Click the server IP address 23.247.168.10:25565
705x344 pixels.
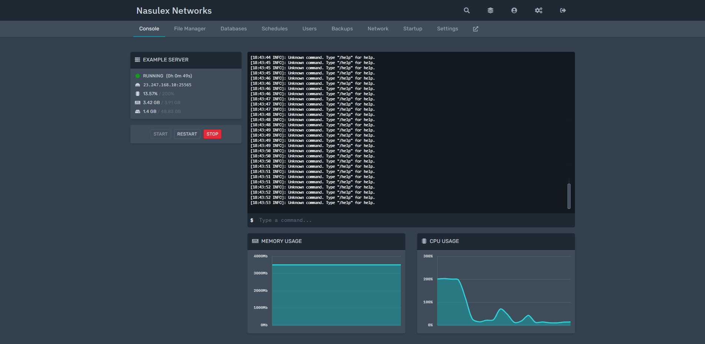tap(167, 85)
